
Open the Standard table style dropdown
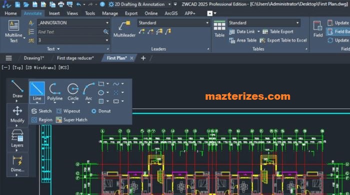[297, 23]
